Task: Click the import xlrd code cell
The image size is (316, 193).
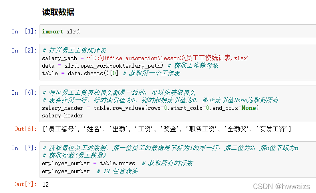Action: pos(178,31)
